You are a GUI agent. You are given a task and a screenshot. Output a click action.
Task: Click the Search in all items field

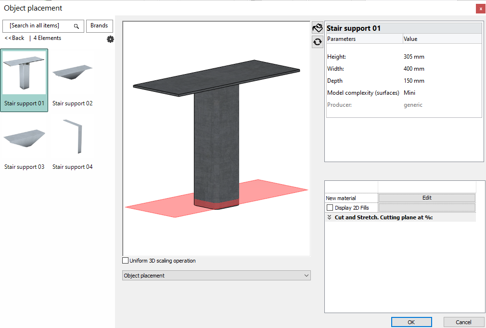point(38,26)
